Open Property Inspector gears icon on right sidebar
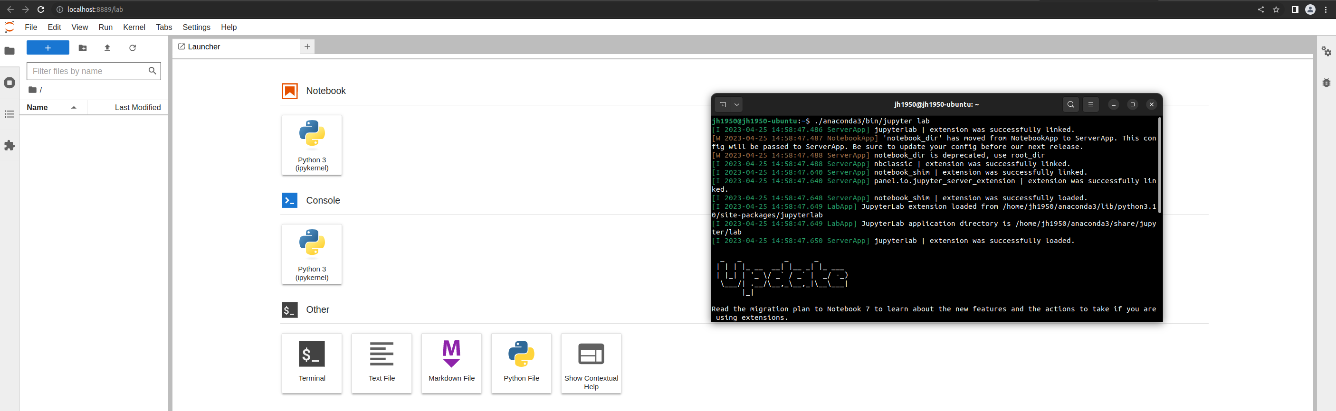The image size is (1336, 411). pos(1326,51)
